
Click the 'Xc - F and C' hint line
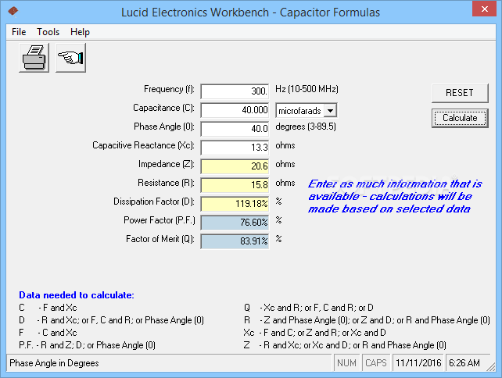coord(314,333)
